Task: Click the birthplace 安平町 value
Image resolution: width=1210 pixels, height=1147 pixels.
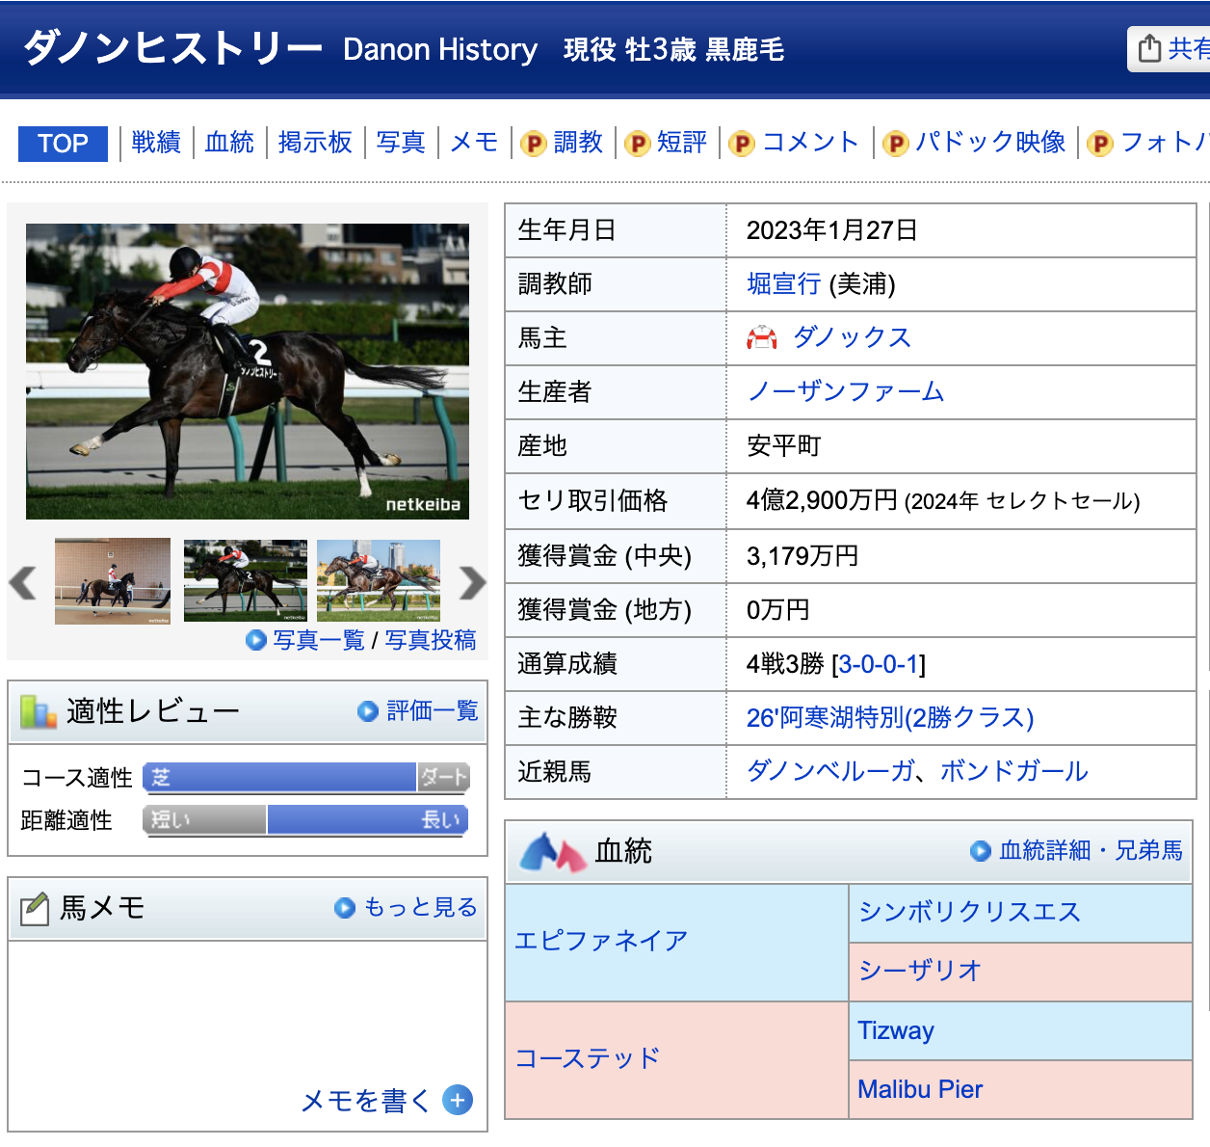Action: pos(783,445)
